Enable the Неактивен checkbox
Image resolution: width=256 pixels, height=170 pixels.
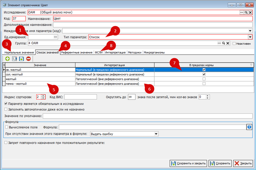[234, 43]
